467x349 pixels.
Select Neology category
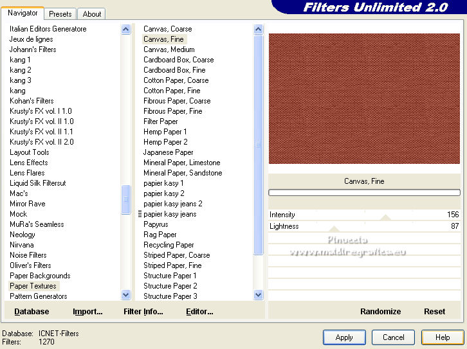(x=23, y=235)
